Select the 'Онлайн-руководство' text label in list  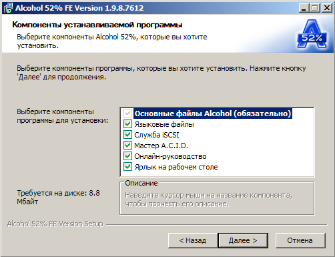pyautogui.click(x=170, y=156)
